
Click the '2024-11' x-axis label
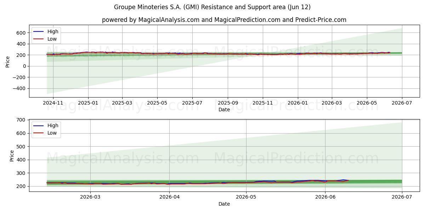53,103
